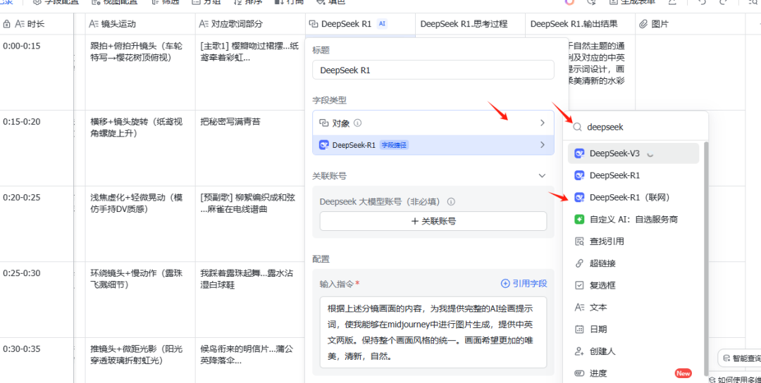Image resolution: width=761 pixels, height=383 pixels.
Task: Click the 时长 cell 0:15-0:20
Action: (37, 148)
